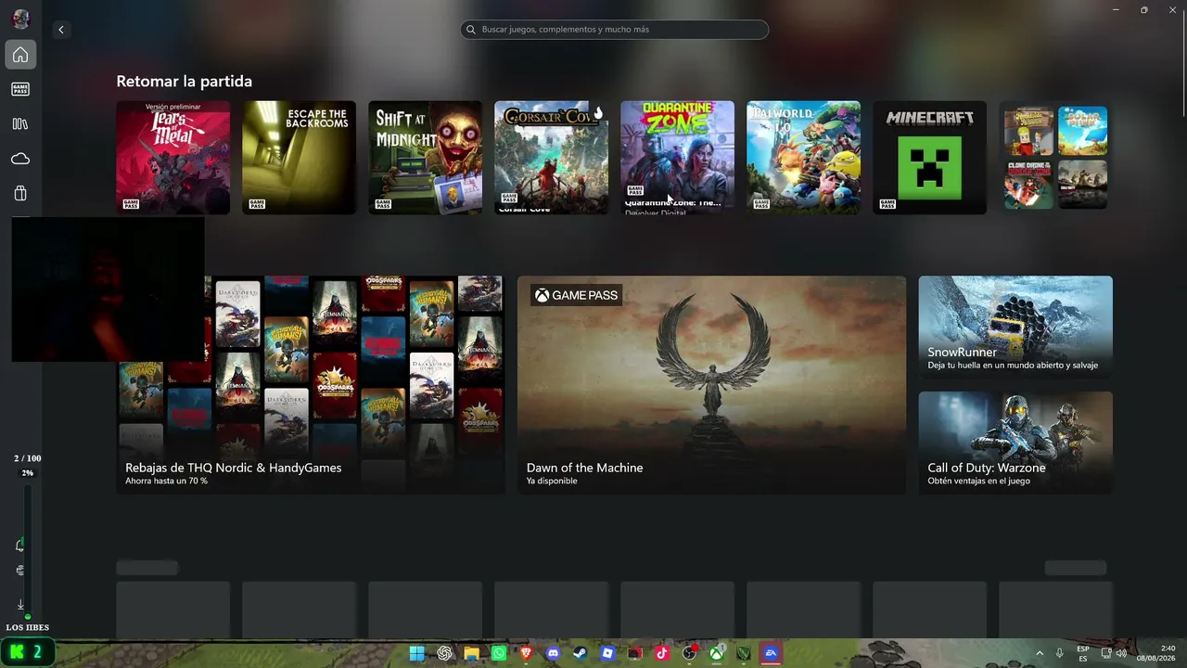This screenshot has width=1187, height=668.
Task: Open Steam from the taskbar
Action: (581, 653)
